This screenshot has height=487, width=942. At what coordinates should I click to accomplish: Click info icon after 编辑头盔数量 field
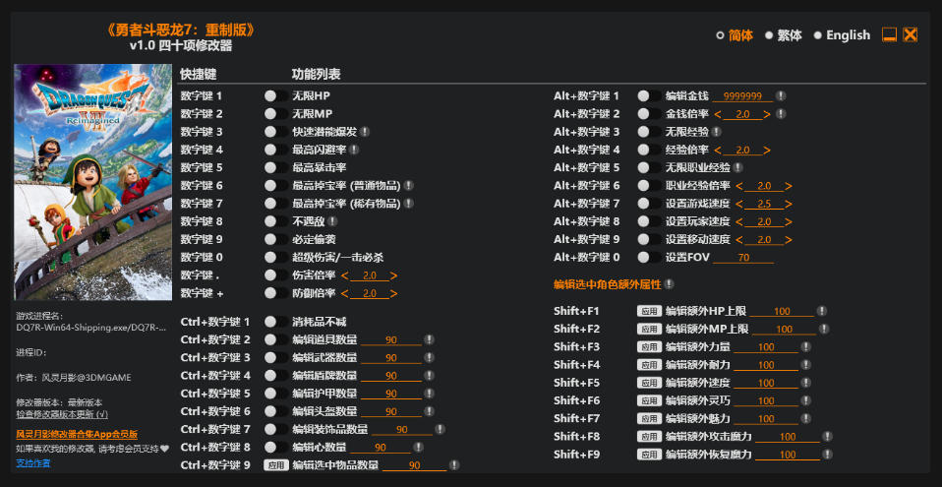(429, 411)
